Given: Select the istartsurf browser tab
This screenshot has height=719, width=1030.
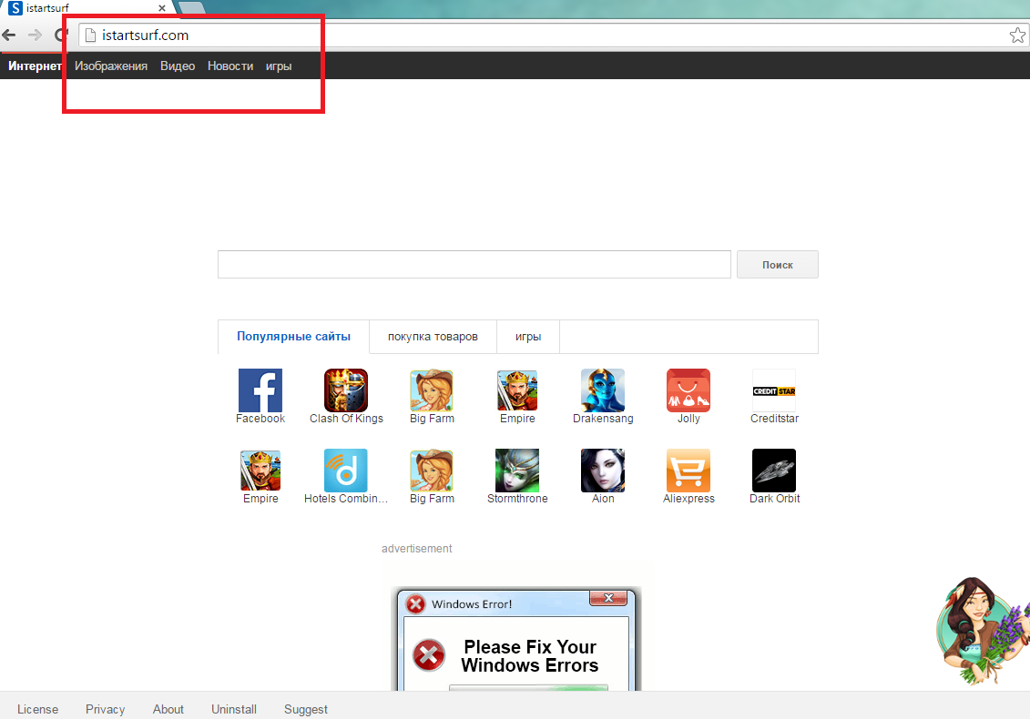Looking at the screenshot, I should (88, 8).
